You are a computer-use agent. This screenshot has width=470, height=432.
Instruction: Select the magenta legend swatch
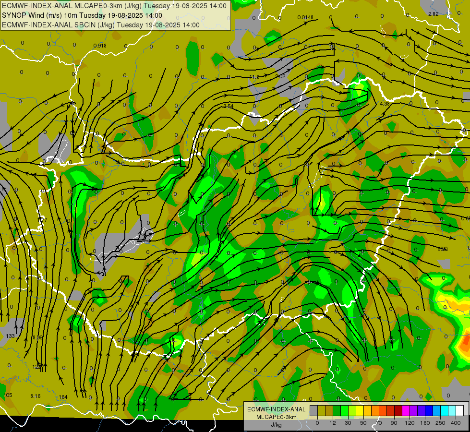(x=406, y=410)
